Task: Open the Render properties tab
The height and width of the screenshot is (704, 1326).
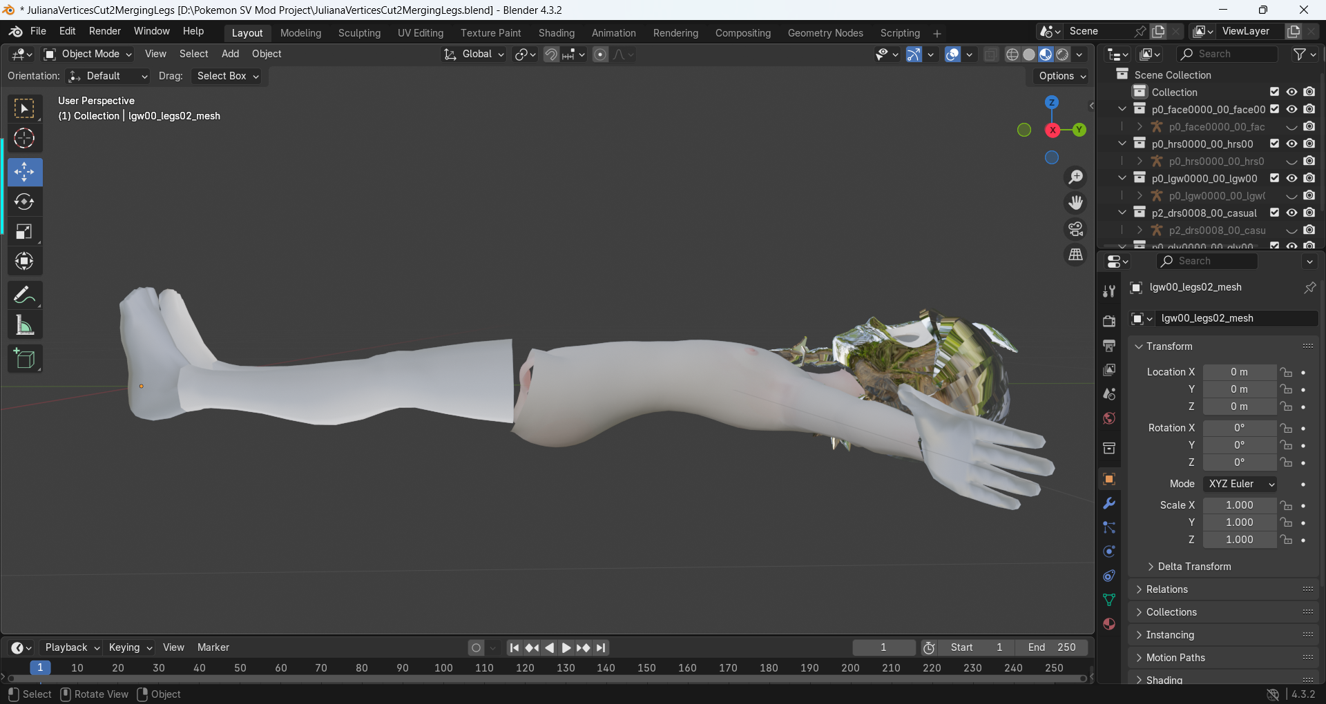Action: 1109,321
